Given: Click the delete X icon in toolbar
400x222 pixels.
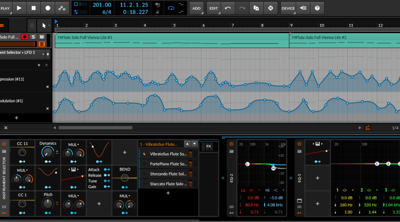Looking at the screenshot, I should (270, 8).
